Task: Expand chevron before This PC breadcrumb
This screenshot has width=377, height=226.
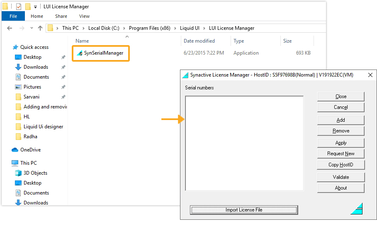Action: (58, 28)
